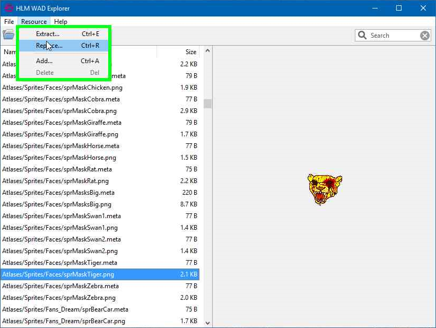The height and width of the screenshot is (328, 436).
Task: Select sprBearCar.meta row
Action: [x=100, y=309]
